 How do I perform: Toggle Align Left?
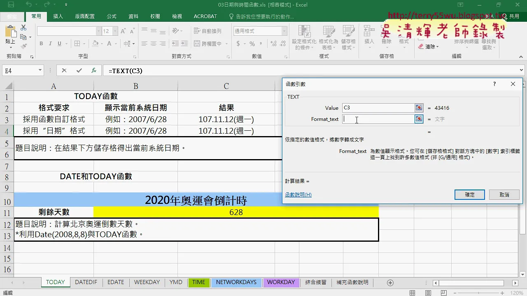click(144, 44)
